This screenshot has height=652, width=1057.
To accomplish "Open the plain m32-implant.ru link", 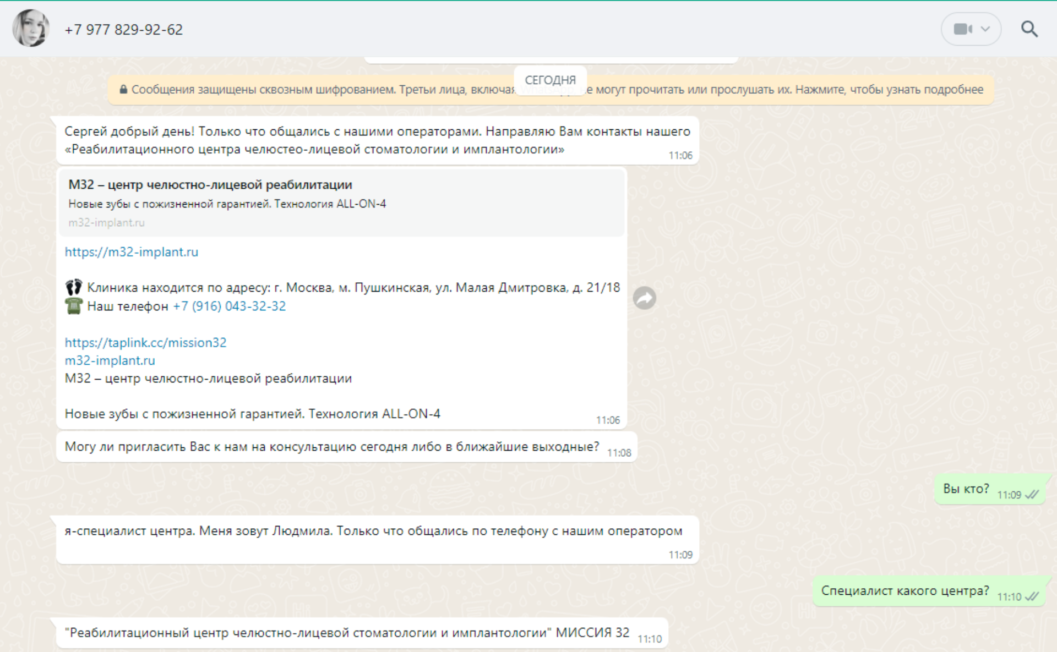I will [x=110, y=361].
